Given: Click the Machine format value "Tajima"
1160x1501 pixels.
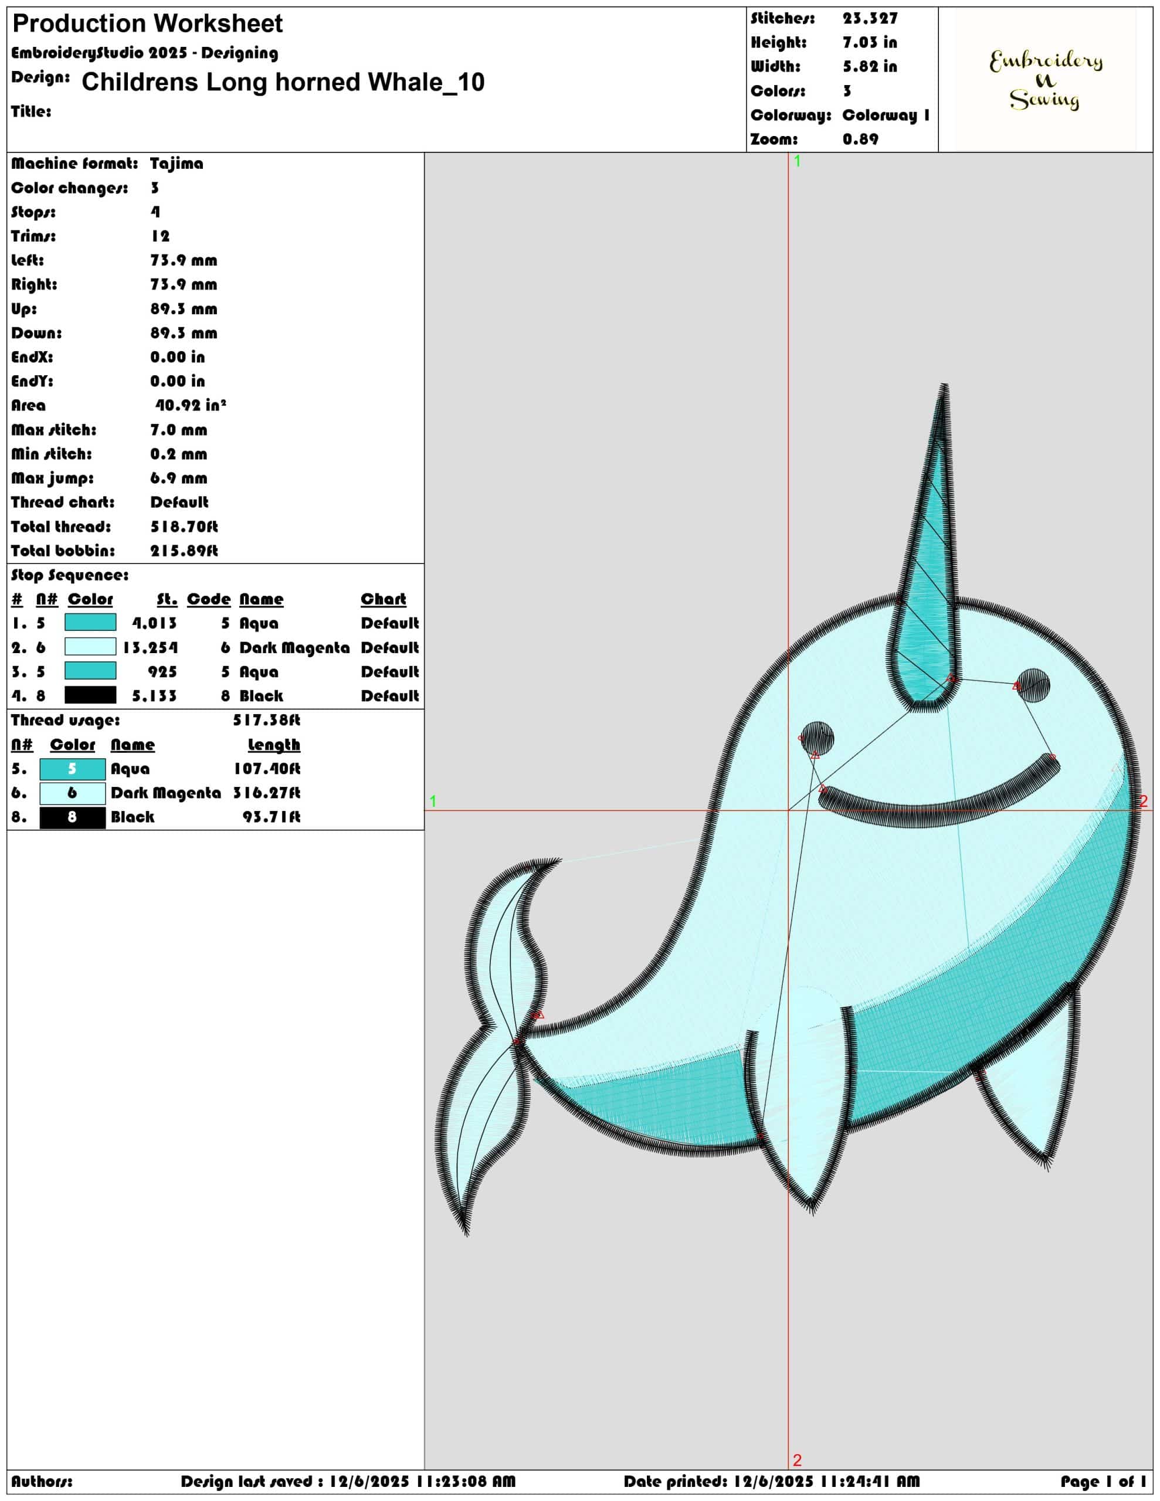Looking at the screenshot, I should [x=177, y=164].
